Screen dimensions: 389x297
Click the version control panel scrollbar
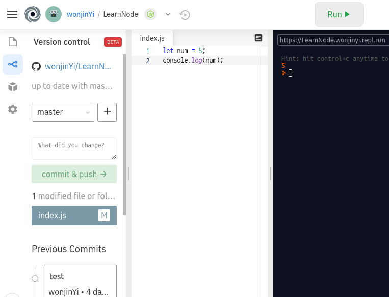124,135
